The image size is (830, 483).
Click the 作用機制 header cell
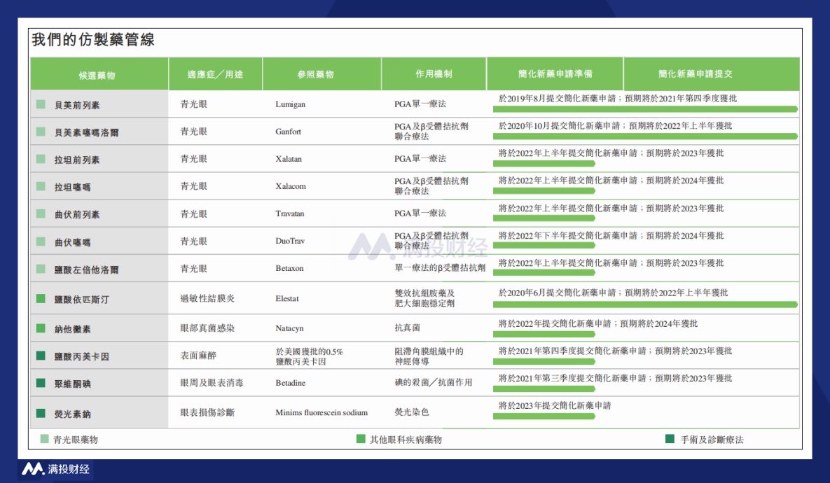(x=434, y=74)
